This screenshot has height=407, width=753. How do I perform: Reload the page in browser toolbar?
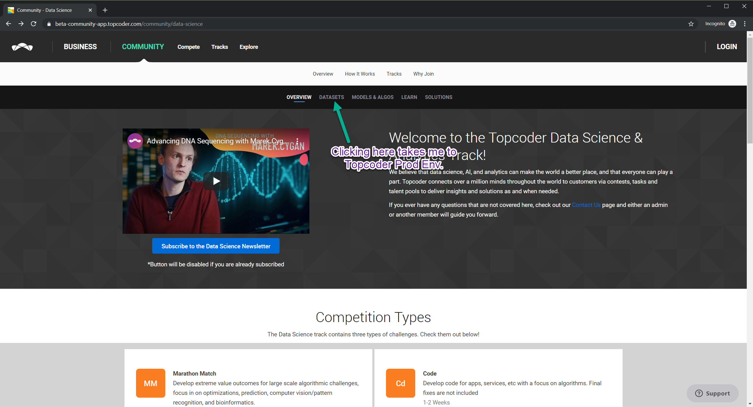(34, 24)
